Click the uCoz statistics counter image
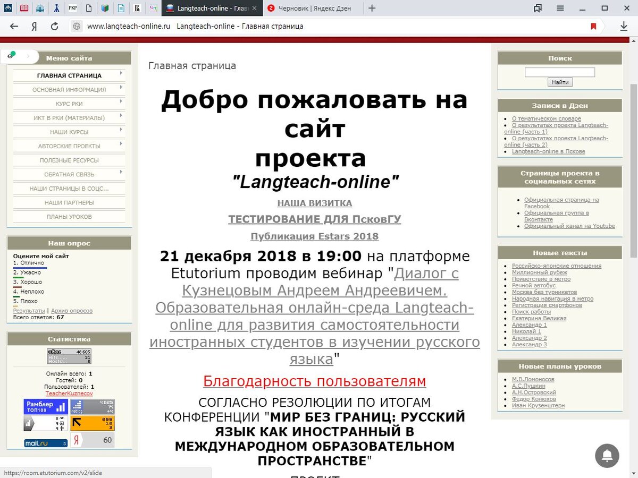Image resolution: width=638 pixels, height=478 pixels. click(69, 356)
